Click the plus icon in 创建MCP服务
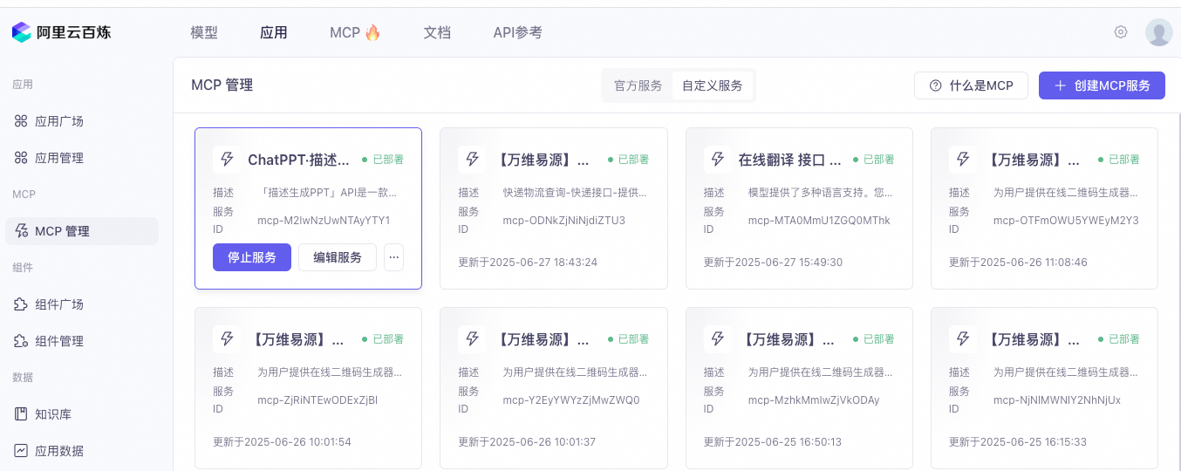1181x471 pixels. click(x=1060, y=85)
